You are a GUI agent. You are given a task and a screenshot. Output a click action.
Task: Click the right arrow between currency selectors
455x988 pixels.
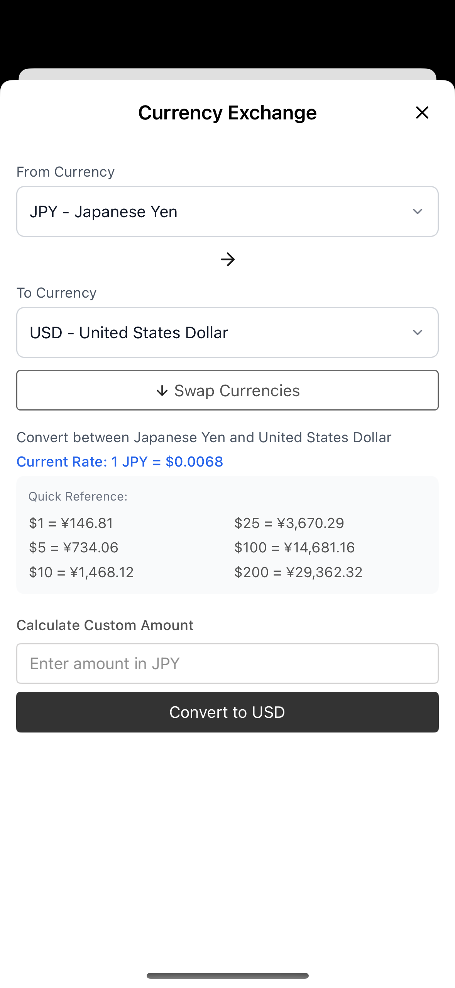point(227,259)
